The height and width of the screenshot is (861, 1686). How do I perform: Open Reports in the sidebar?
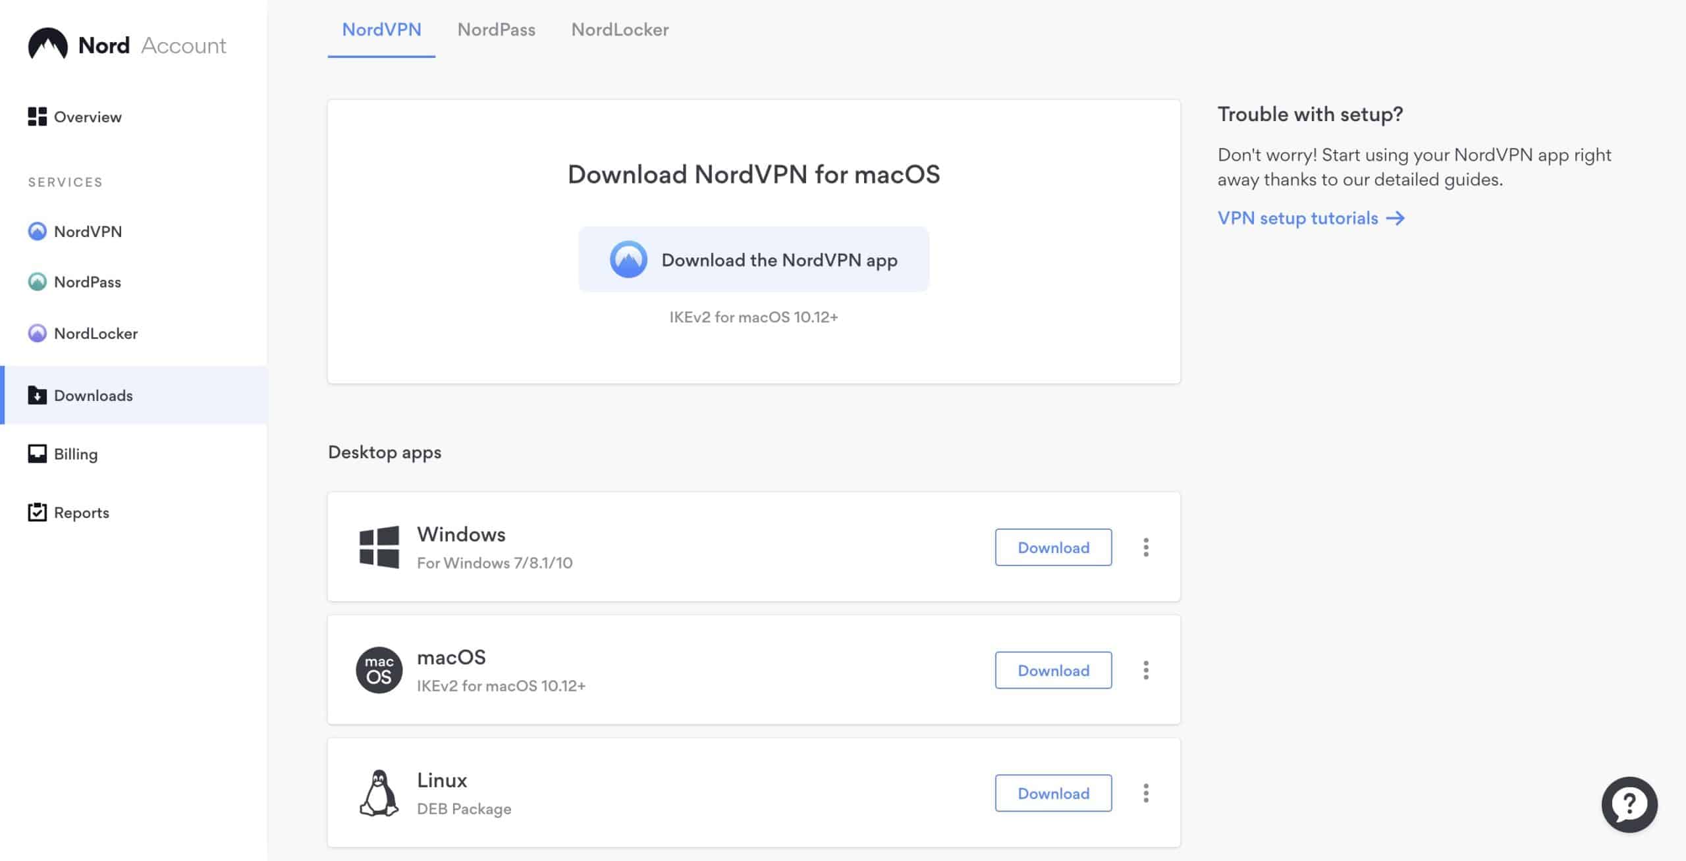(134, 512)
